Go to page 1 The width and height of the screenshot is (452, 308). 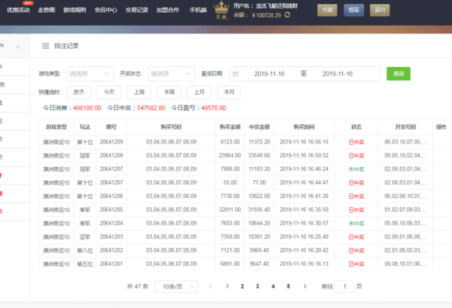227,286
